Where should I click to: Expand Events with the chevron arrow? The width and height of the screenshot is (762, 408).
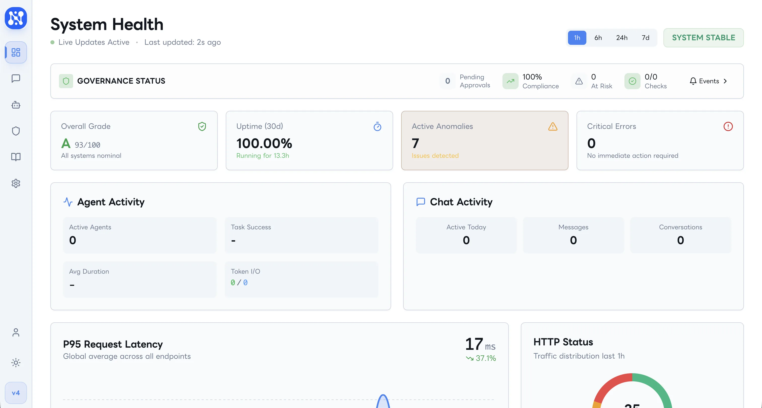725,81
